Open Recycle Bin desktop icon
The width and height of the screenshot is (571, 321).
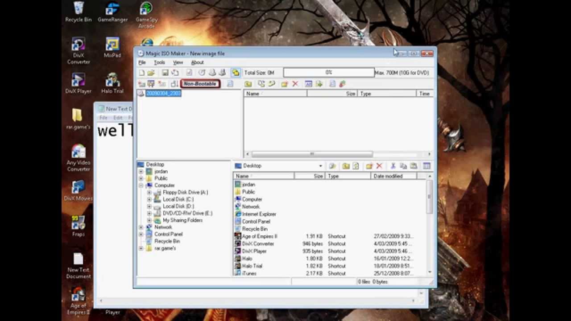pyautogui.click(x=78, y=12)
